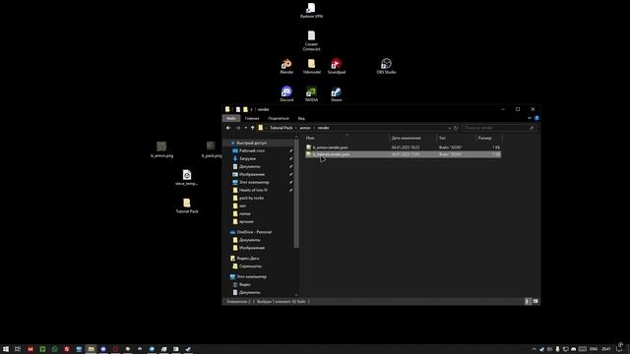Go up one folder level
This screenshot has height=354, width=630.
pyautogui.click(x=253, y=128)
